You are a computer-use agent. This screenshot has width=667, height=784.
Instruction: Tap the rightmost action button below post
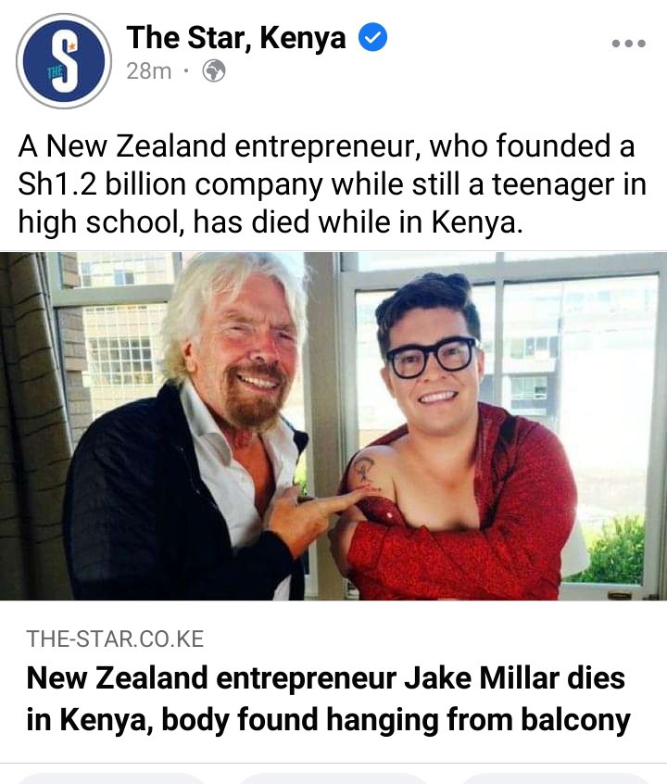(554, 778)
